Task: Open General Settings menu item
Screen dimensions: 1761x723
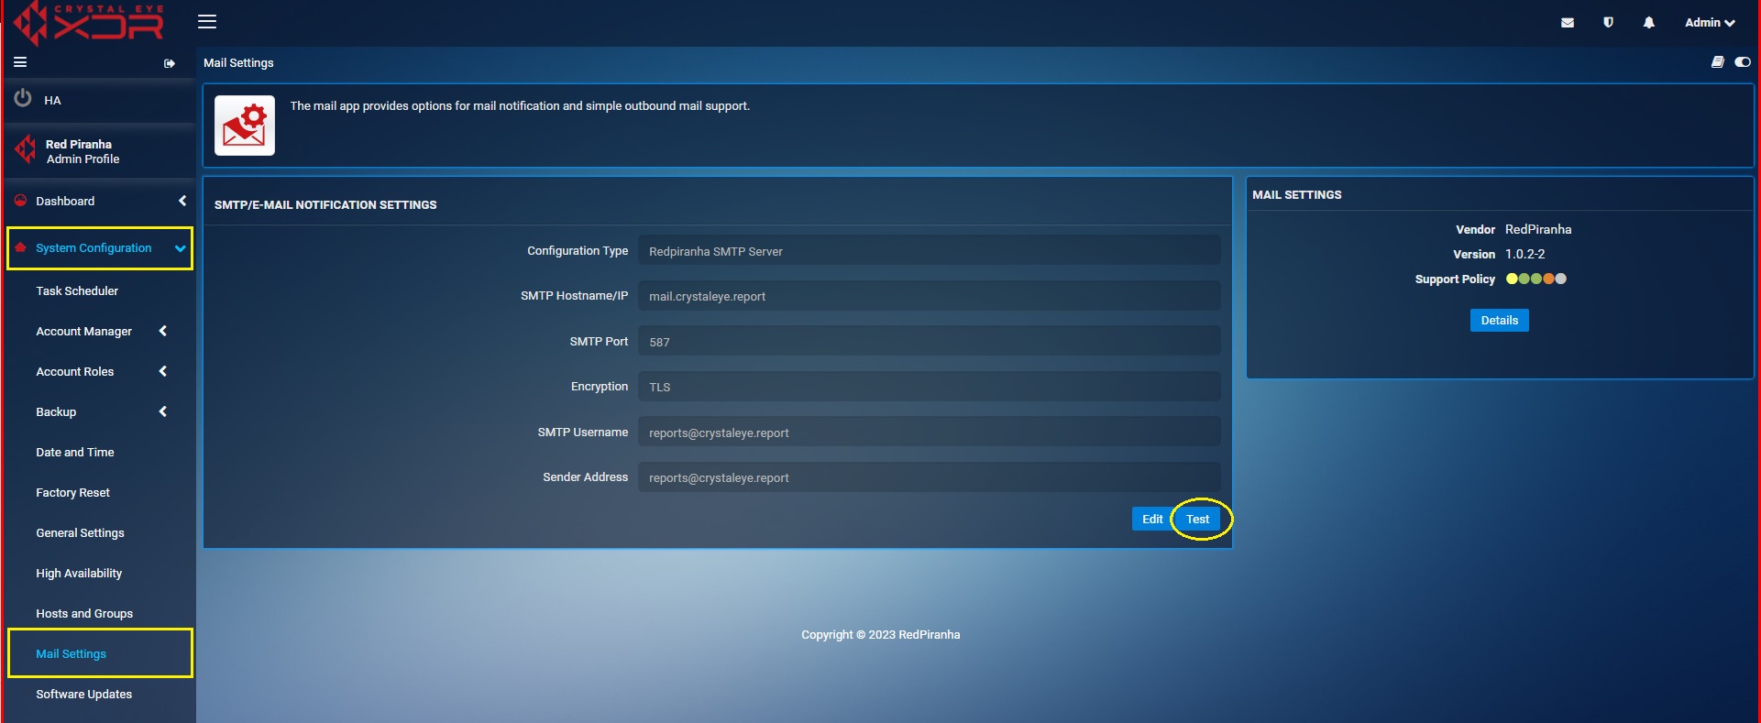Action: [x=80, y=532]
